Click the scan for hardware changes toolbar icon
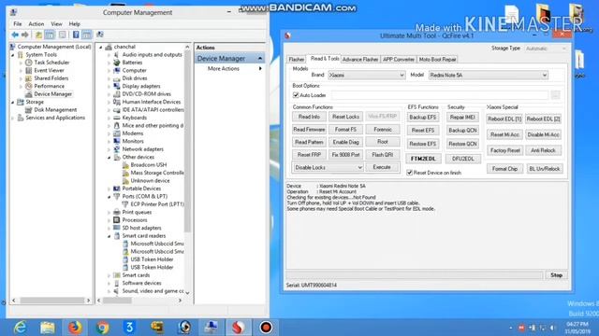The height and width of the screenshot is (336, 599). pos(100,35)
